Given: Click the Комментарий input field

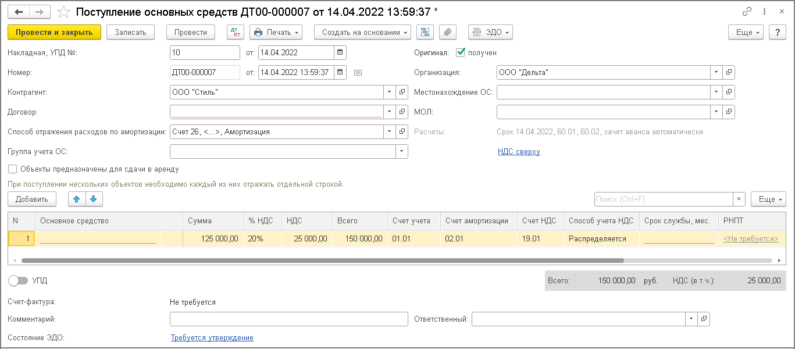Looking at the screenshot, I should [288, 319].
